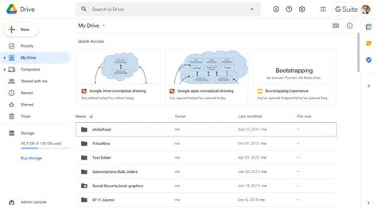377x211 pixels.
Task: Click the storage usage progress bar
Action: coord(45,148)
